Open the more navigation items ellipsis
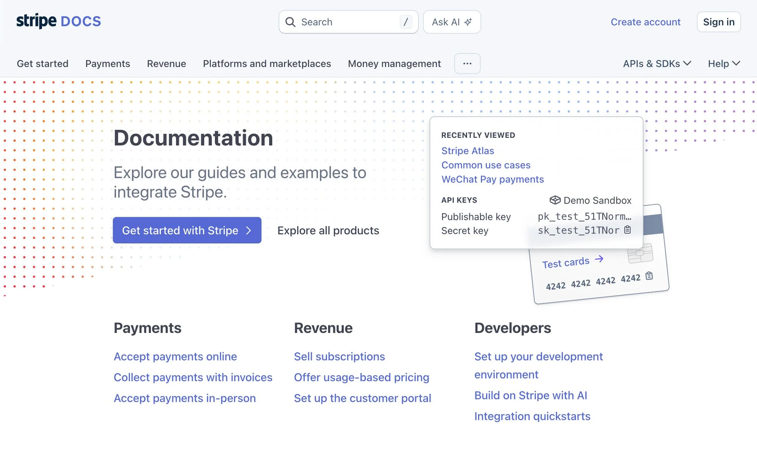 pyautogui.click(x=467, y=64)
